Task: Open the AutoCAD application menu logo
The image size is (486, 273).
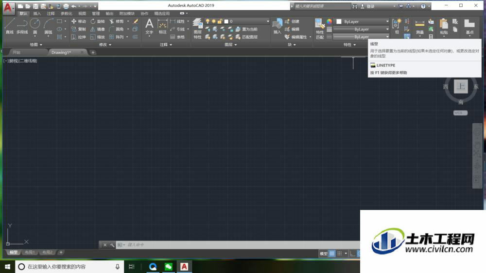Action: (x=8, y=8)
